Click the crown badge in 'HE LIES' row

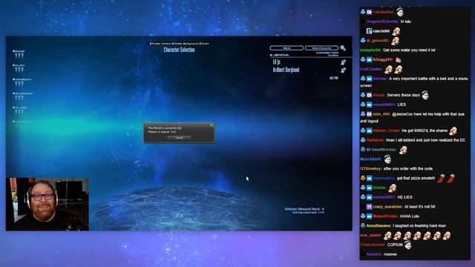pyautogui.click(x=369, y=197)
